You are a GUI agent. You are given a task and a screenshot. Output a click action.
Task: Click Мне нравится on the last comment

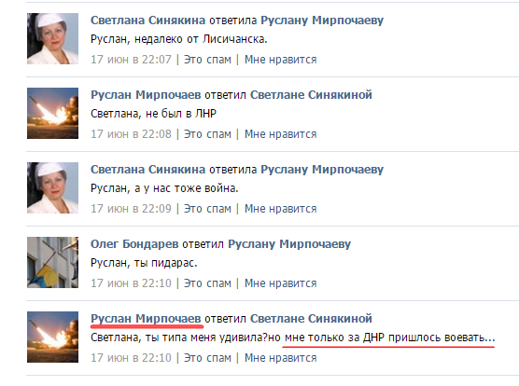coord(281,358)
